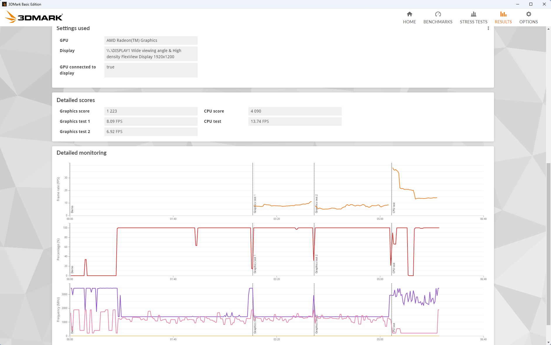Click the Frequency (MHz) axis label
This screenshot has width=551, height=345.
click(x=58, y=310)
